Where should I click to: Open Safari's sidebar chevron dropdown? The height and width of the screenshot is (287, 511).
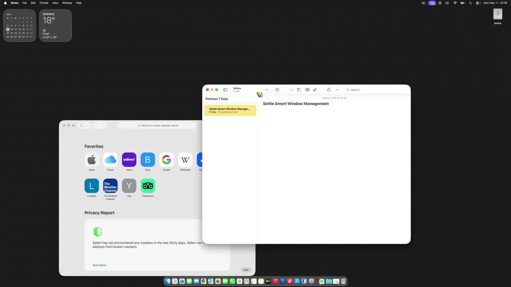click(88, 126)
